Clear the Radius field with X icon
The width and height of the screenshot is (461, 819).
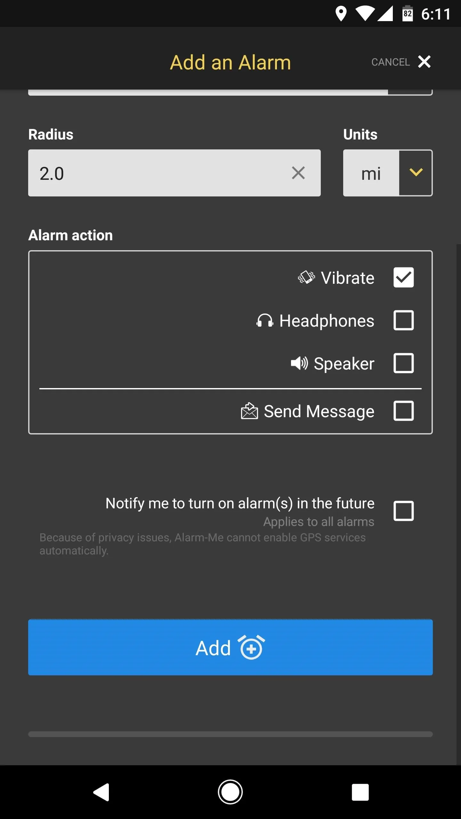click(x=298, y=173)
